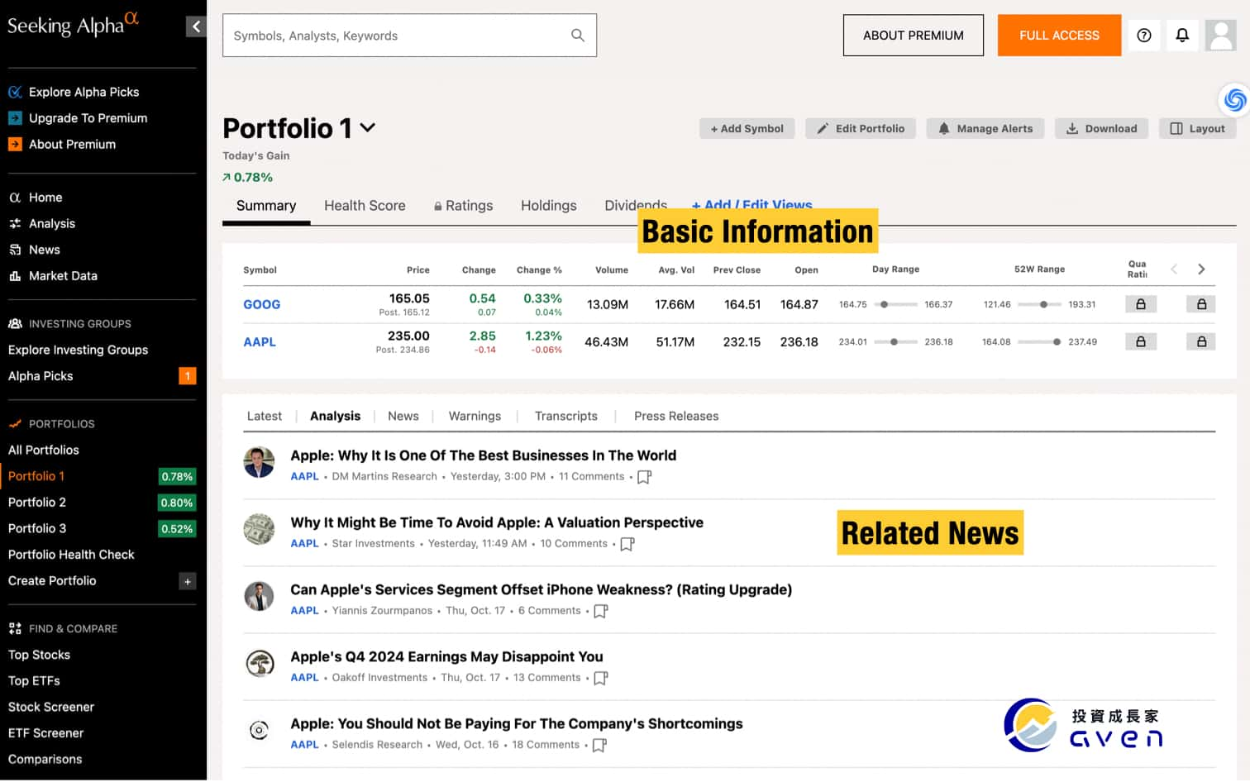The image size is (1250, 782).
Task: Expand the Portfolio 1 dropdown chevron
Action: tap(368, 127)
